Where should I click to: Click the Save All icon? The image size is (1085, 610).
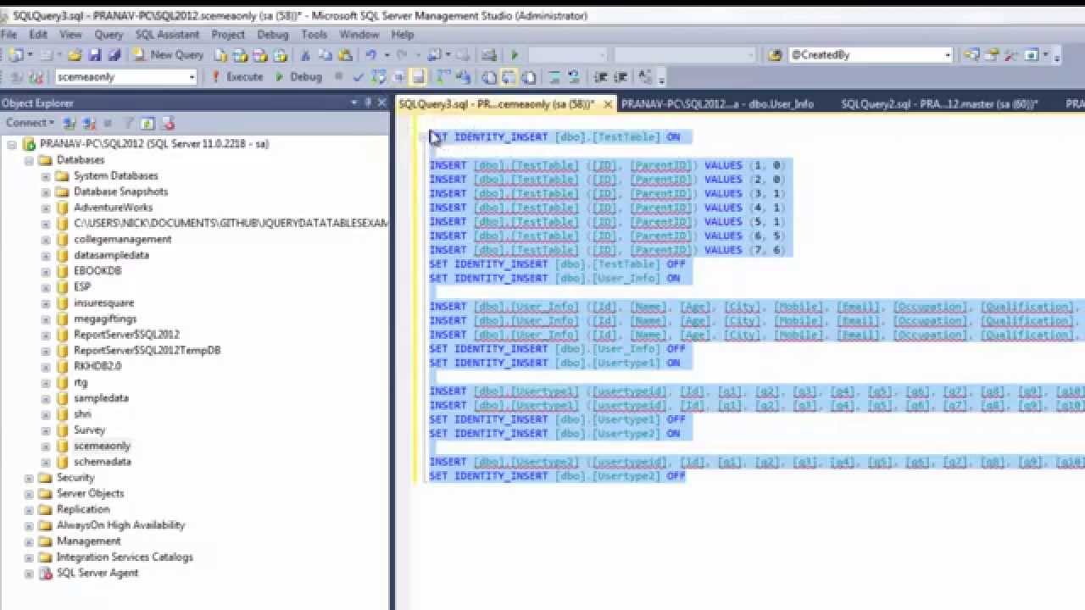click(114, 55)
